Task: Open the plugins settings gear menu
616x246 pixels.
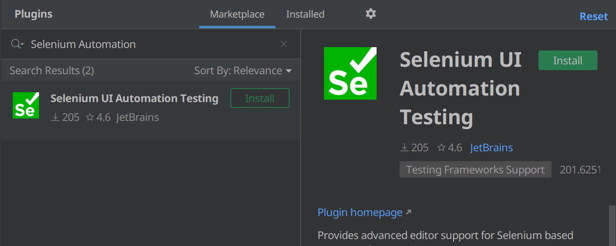Action: point(371,14)
